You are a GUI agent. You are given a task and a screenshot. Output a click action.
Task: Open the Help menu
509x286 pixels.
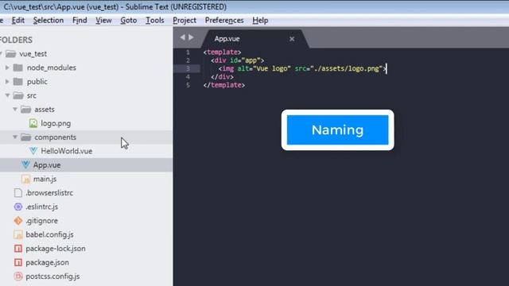(x=260, y=21)
